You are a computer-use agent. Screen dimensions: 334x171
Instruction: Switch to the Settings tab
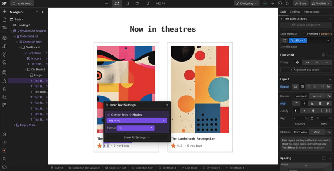pyautogui.click(x=295, y=12)
